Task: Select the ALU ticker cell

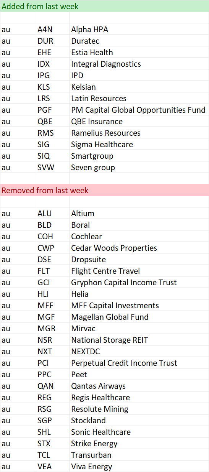Action: coord(53,213)
